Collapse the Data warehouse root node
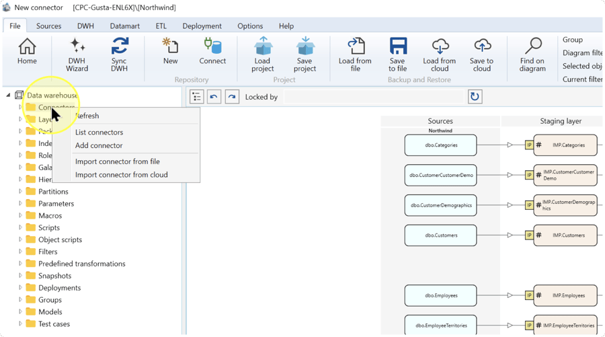 pos(8,95)
